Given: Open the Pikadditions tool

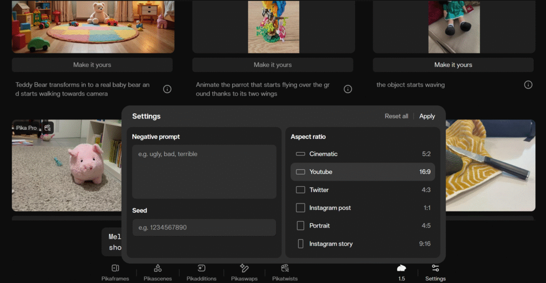Looking at the screenshot, I should pyautogui.click(x=201, y=269).
